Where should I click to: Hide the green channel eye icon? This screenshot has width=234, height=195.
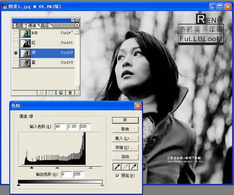click(16, 53)
